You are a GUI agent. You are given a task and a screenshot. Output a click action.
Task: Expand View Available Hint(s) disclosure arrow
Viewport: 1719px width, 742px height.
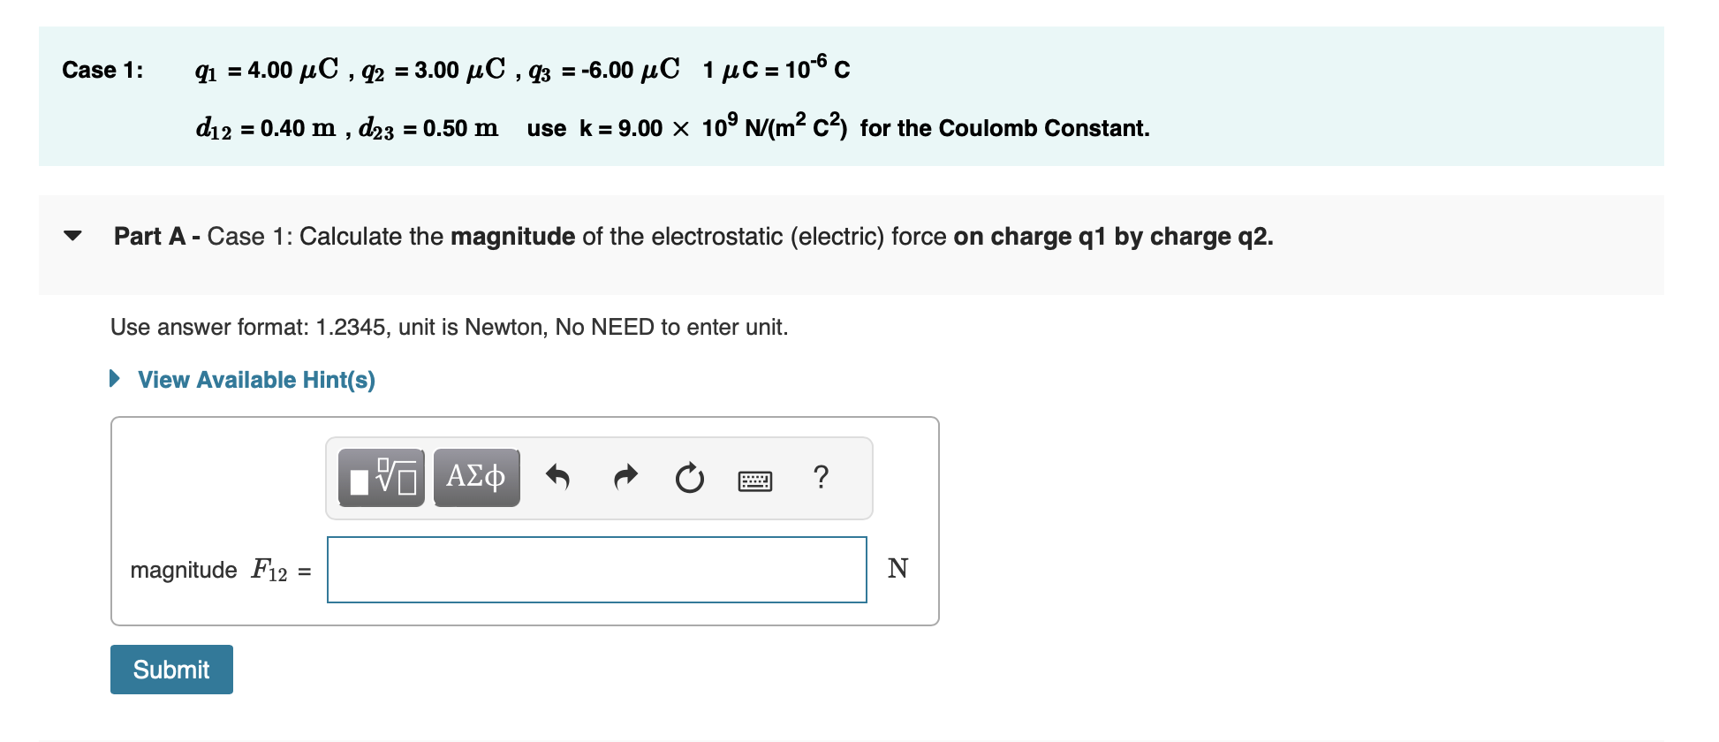point(115,378)
